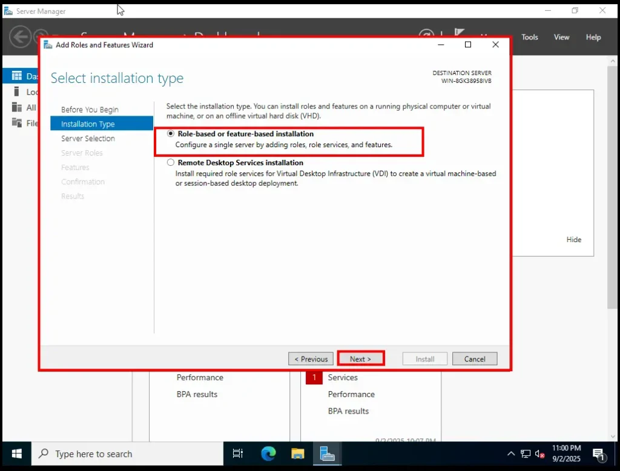This screenshot has width=620, height=471.
Task: Select Role-based or feature-based installation radio button
Action: click(170, 134)
